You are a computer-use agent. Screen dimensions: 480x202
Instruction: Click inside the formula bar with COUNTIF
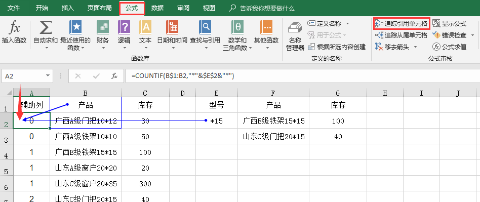(302, 76)
